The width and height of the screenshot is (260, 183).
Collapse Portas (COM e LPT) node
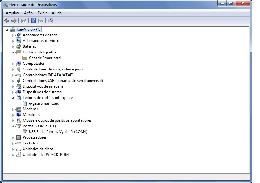click(13, 126)
